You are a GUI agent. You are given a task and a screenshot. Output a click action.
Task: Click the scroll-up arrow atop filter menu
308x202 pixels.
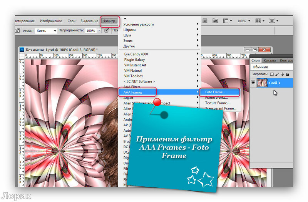click(x=125, y=18)
